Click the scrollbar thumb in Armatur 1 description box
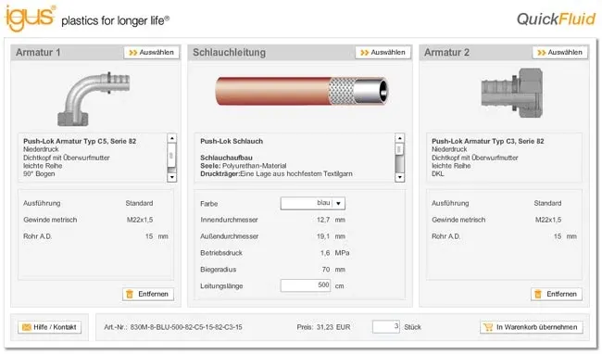The width and height of the screenshot is (602, 354). click(172, 156)
